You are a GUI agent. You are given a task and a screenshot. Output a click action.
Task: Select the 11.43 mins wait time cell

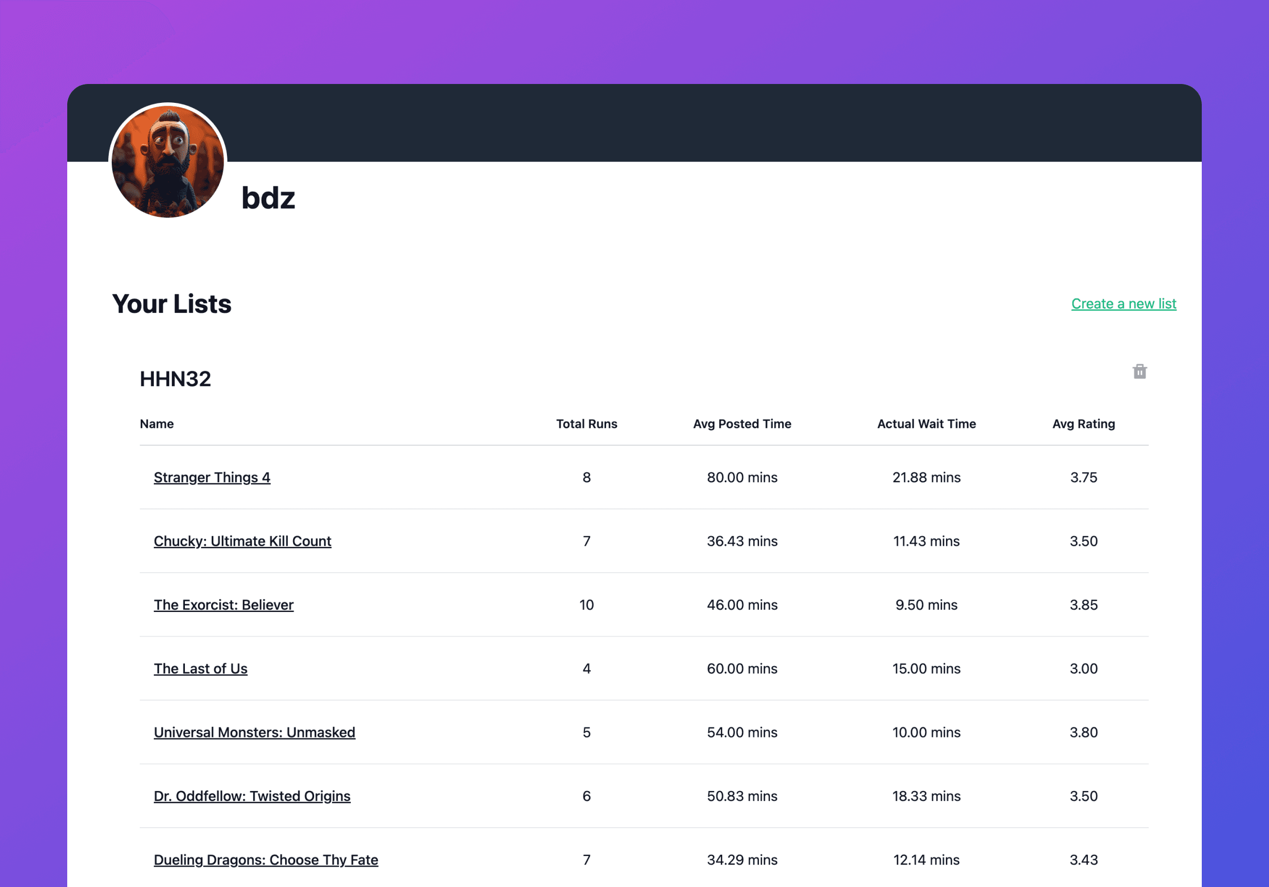(927, 541)
